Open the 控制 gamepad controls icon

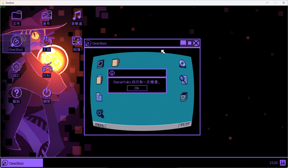click(x=47, y=69)
